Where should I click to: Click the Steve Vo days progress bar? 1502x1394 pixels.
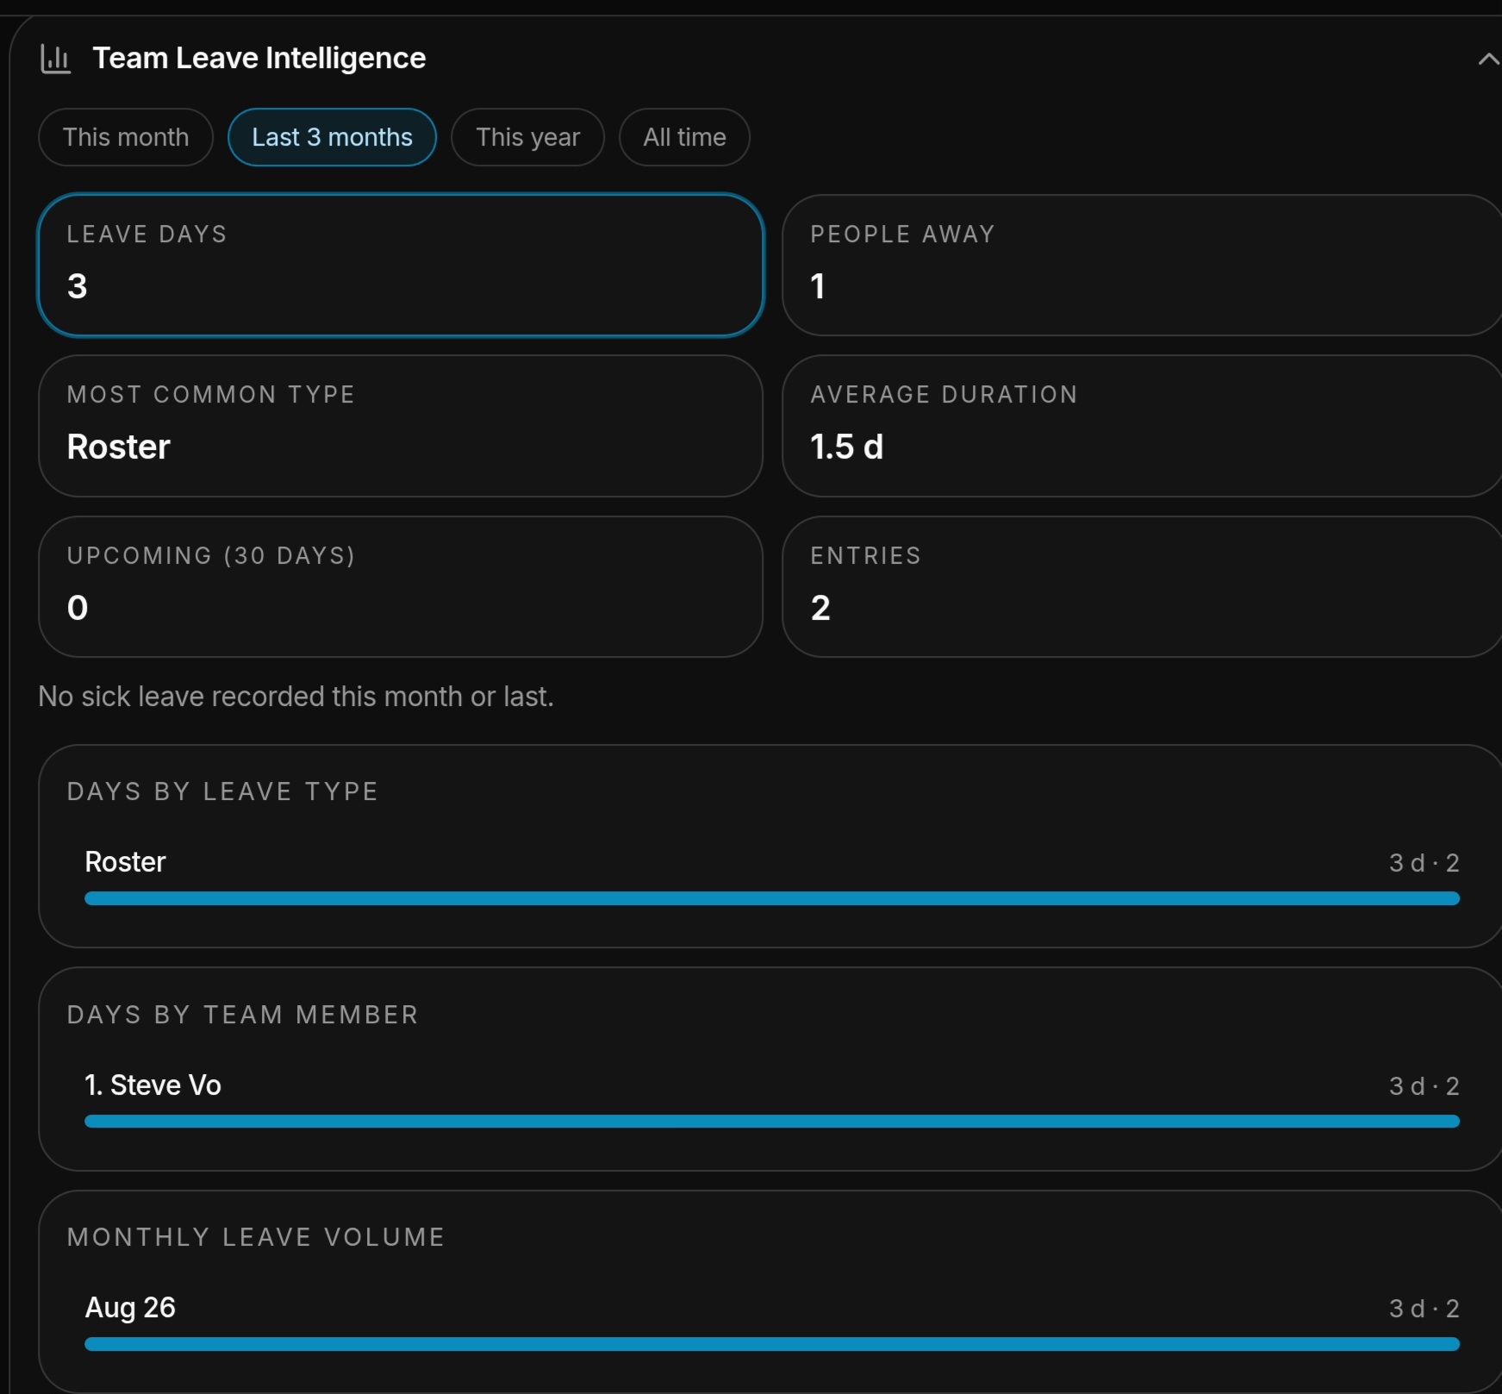[x=772, y=1122]
